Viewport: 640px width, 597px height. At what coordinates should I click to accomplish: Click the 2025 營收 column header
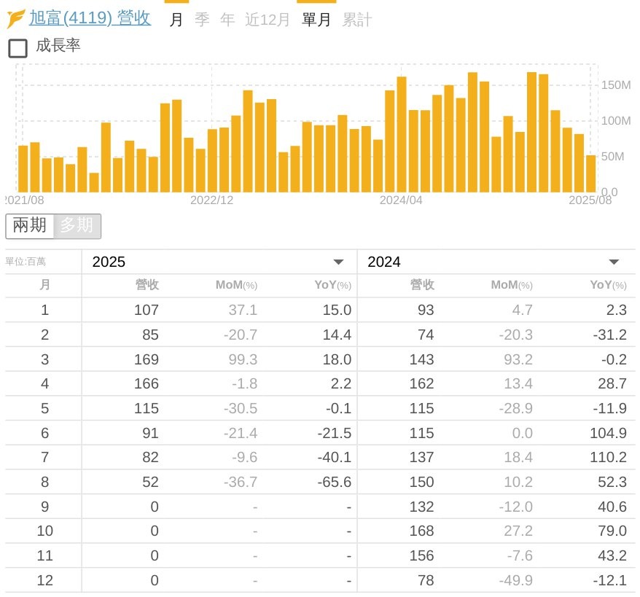pos(147,286)
